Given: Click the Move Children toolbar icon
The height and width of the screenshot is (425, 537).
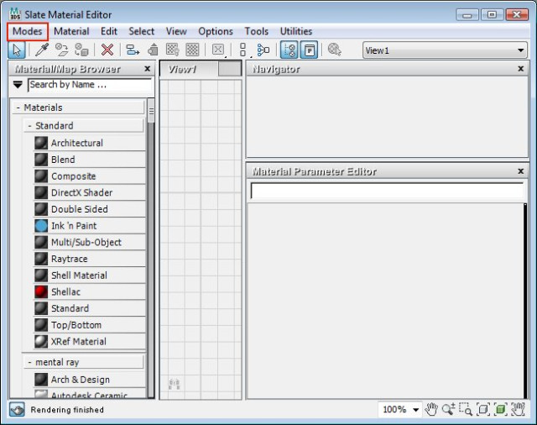Looking at the screenshot, I should click(133, 50).
